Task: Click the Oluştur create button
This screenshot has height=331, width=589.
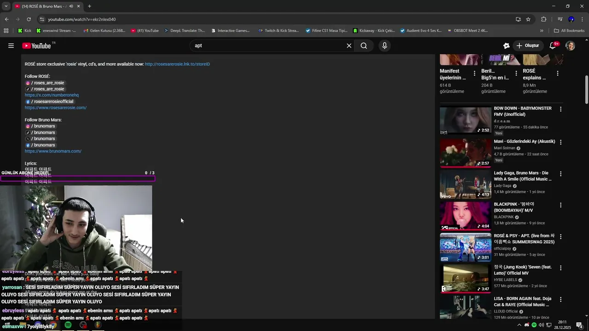Action: [x=527, y=46]
